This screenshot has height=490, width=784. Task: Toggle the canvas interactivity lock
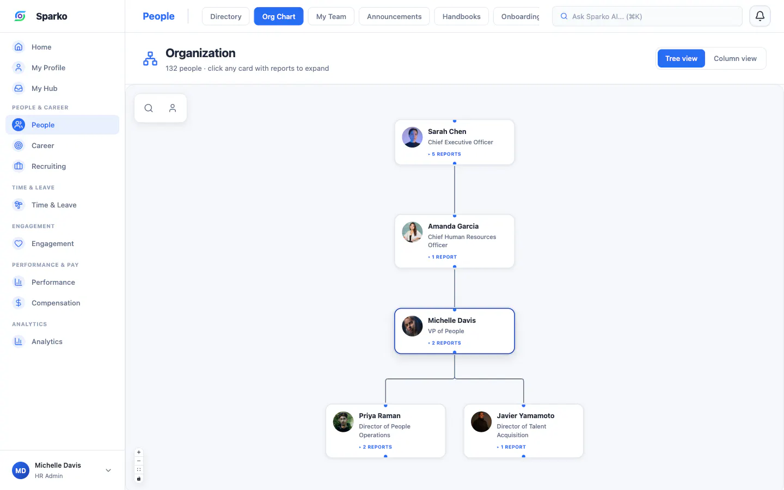[139, 479]
